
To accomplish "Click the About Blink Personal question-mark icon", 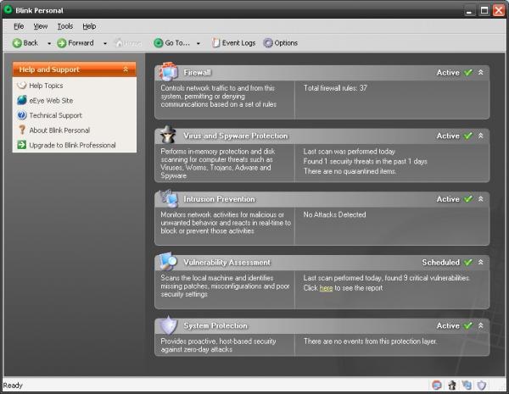I will (22, 130).
